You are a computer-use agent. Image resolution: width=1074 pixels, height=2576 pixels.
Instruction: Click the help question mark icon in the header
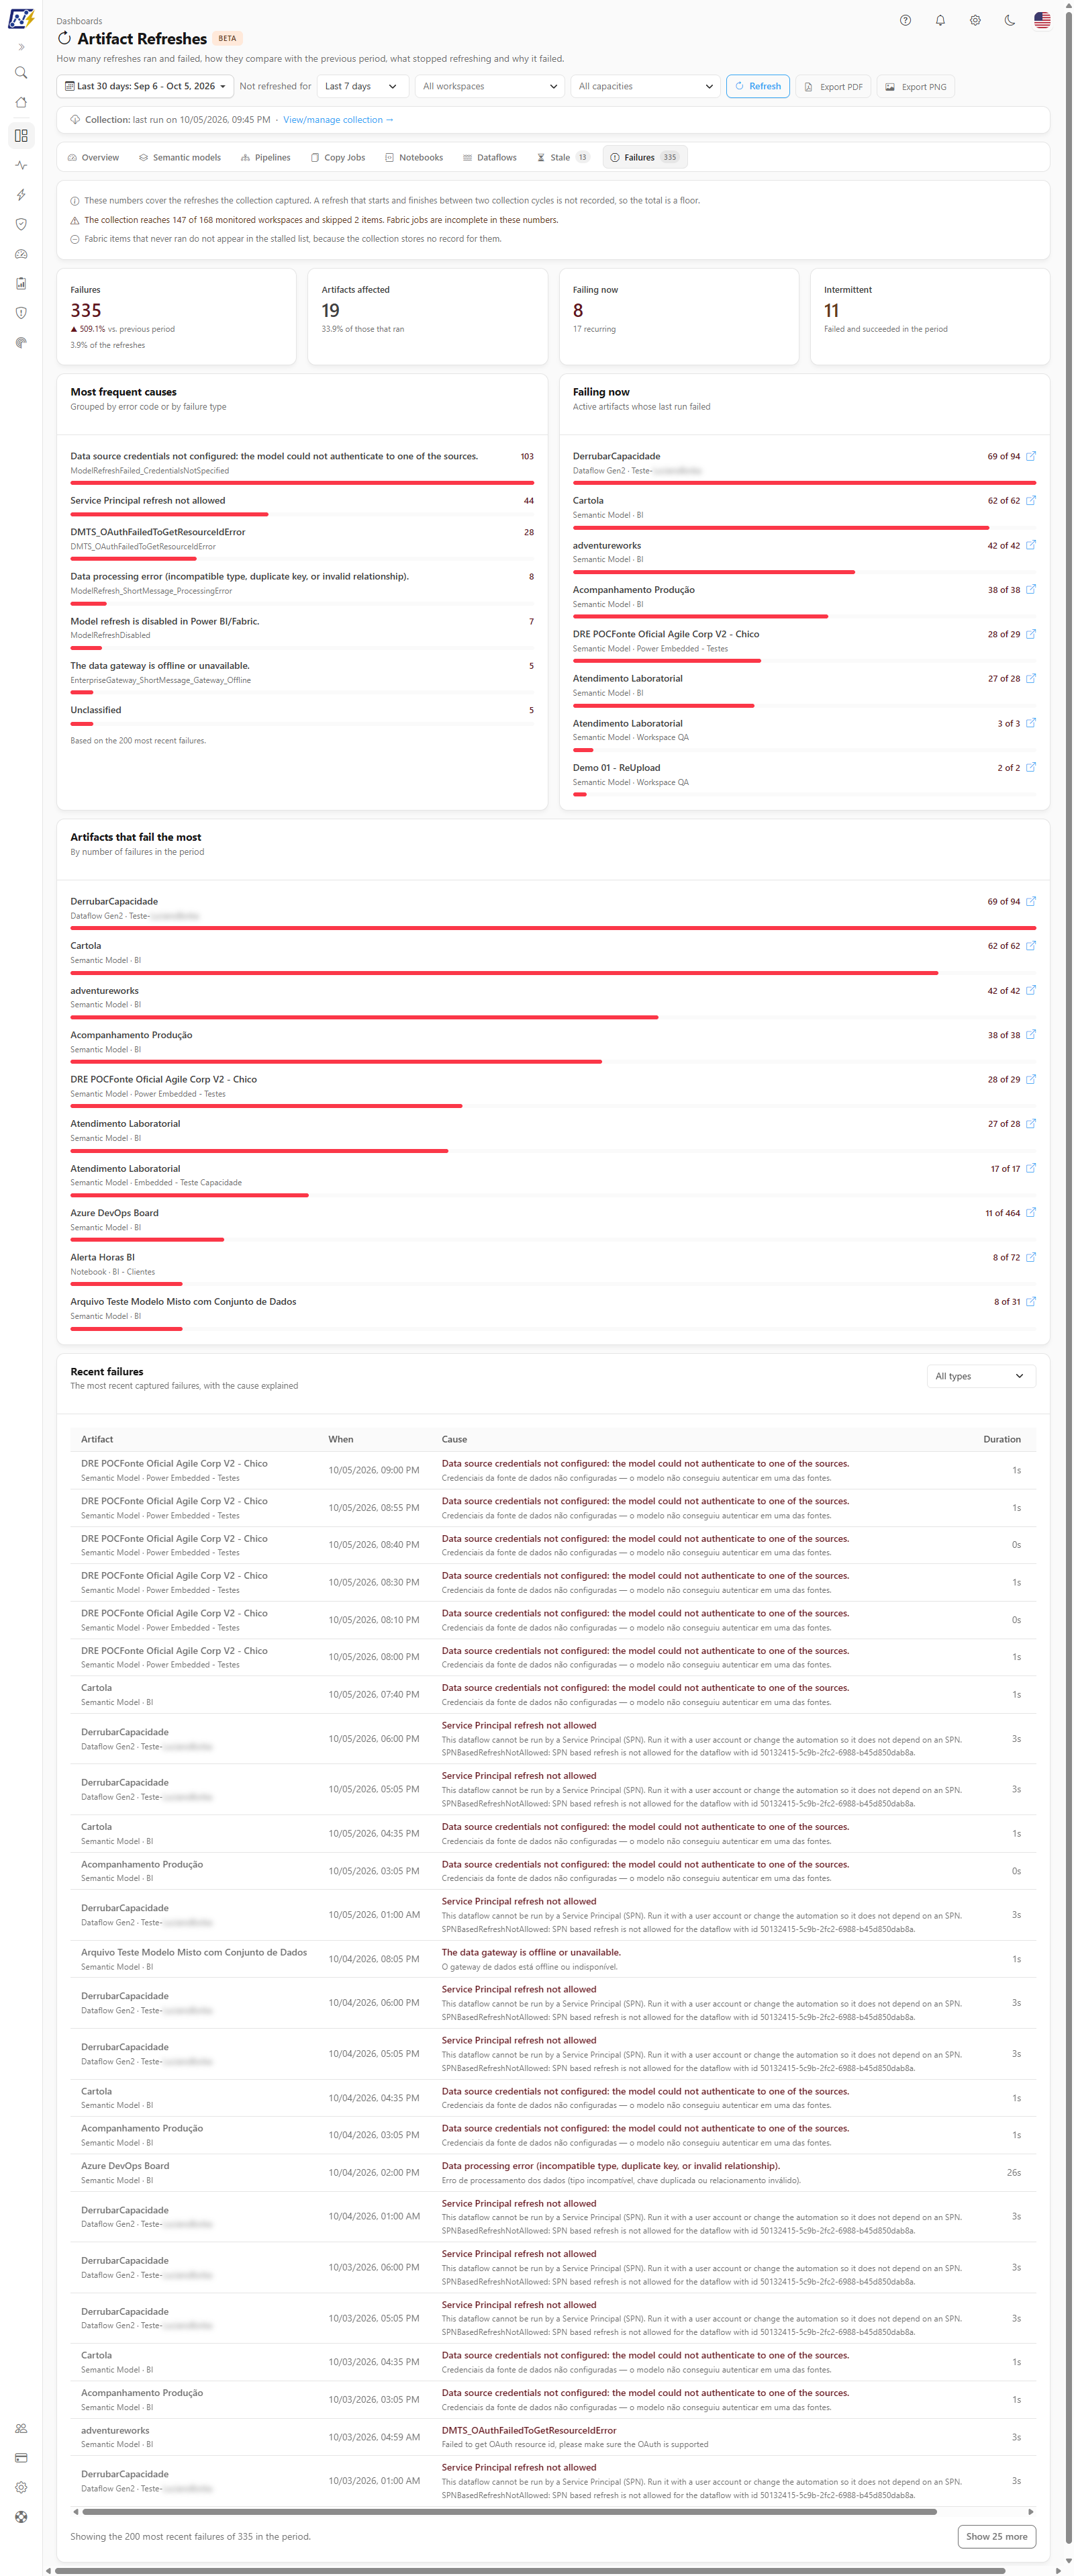(905, 20)
